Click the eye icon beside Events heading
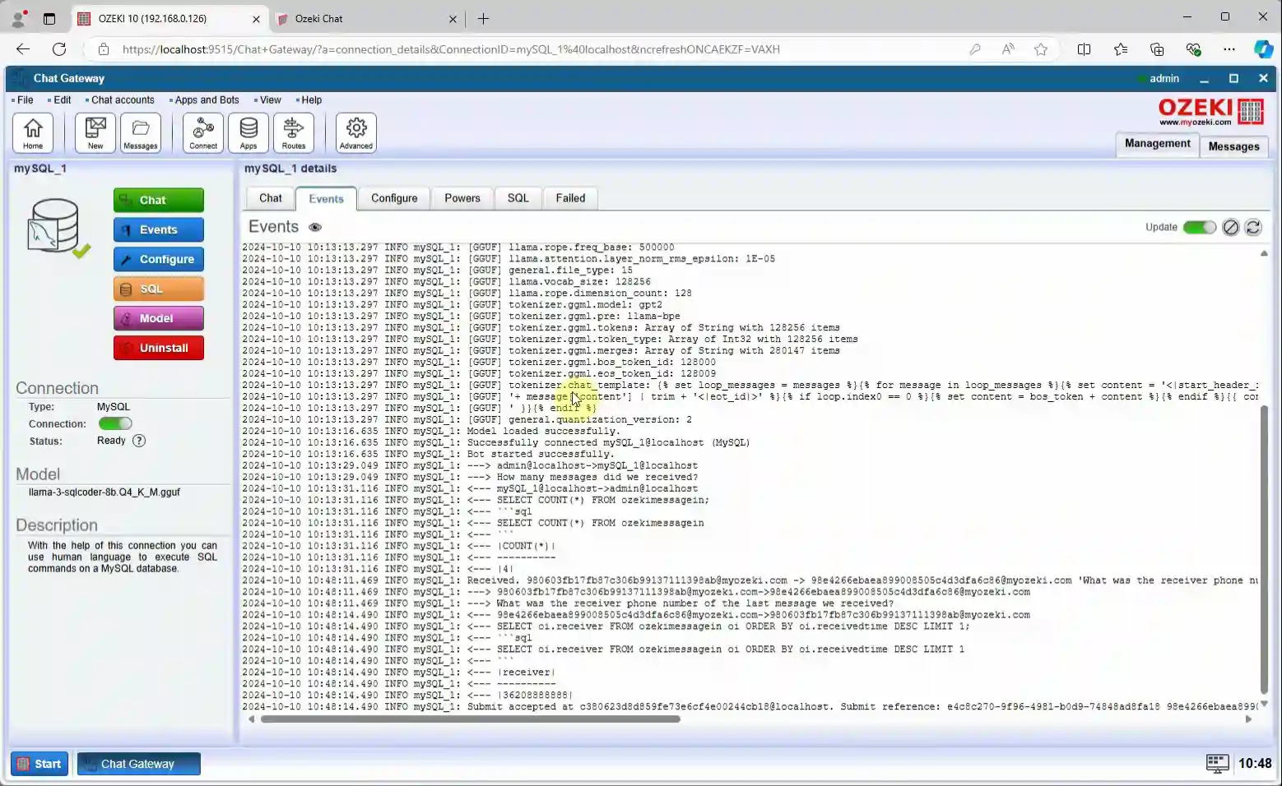The height and width of the screenshot is (786, 1282). click(x=315, y=228)
